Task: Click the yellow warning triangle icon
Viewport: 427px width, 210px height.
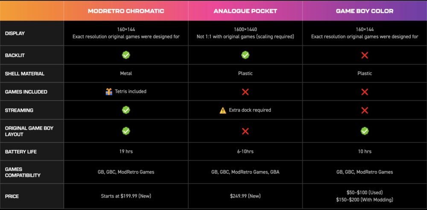Action: coord(223,110)
